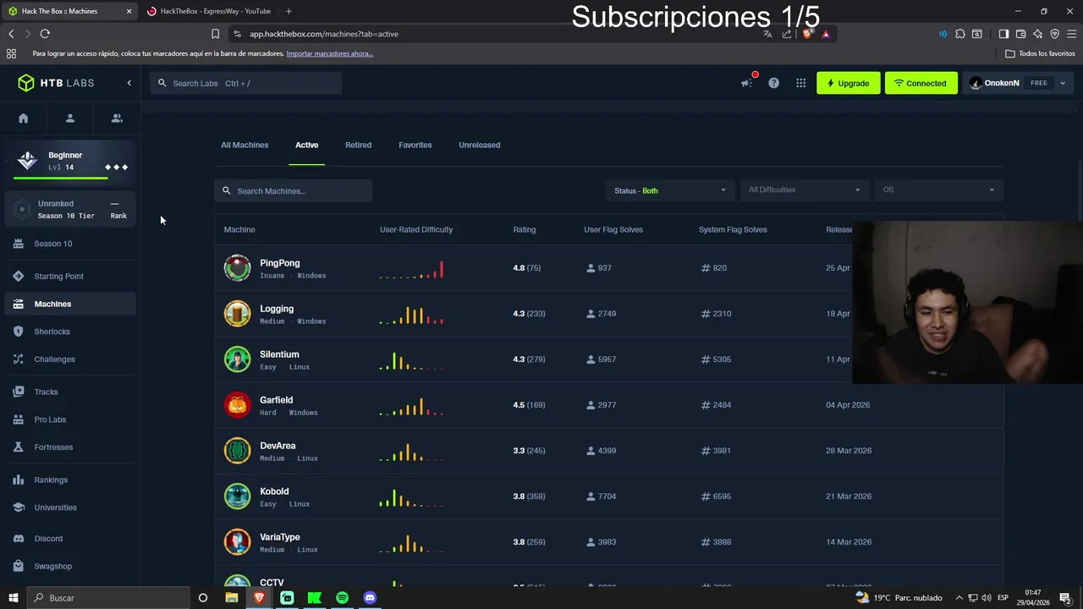This screenshot has width=1083, height=609.
Task: Click the Upgrade button
Action: (848, 83)
